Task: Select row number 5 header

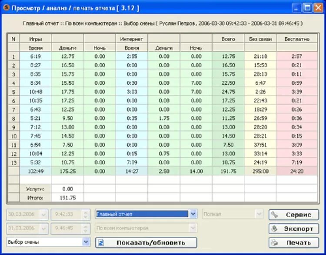Action: coord(13,92)
